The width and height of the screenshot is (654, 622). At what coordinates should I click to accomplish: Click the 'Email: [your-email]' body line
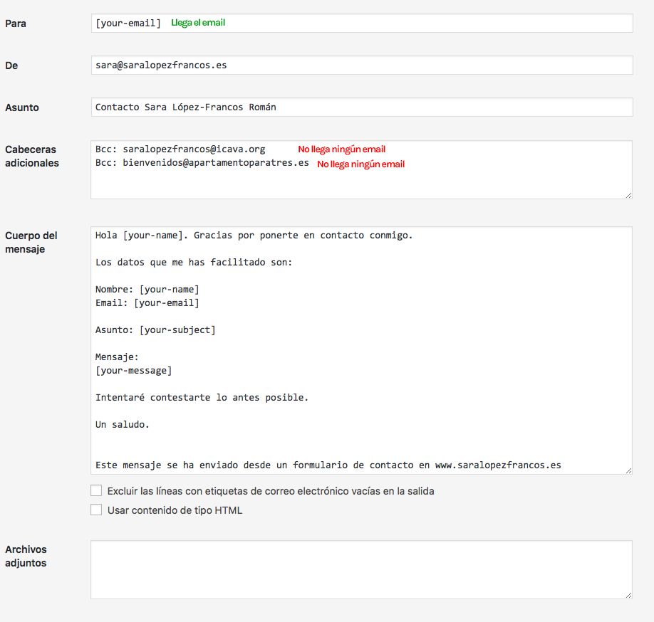pos(147,303)
